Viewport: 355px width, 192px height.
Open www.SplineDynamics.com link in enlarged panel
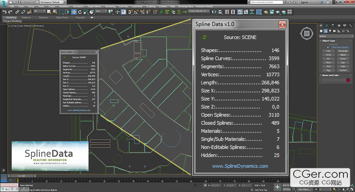(x=240, y=166)
